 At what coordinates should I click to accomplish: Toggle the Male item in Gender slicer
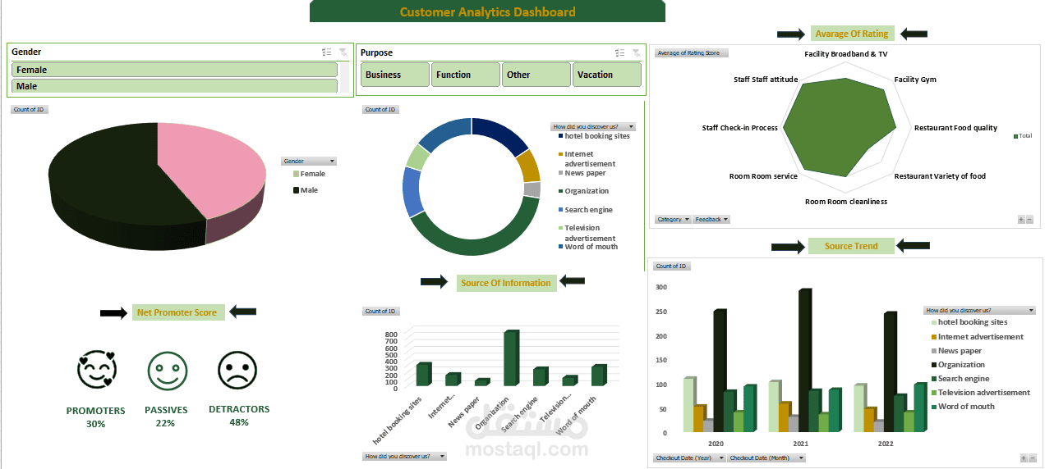174,86
